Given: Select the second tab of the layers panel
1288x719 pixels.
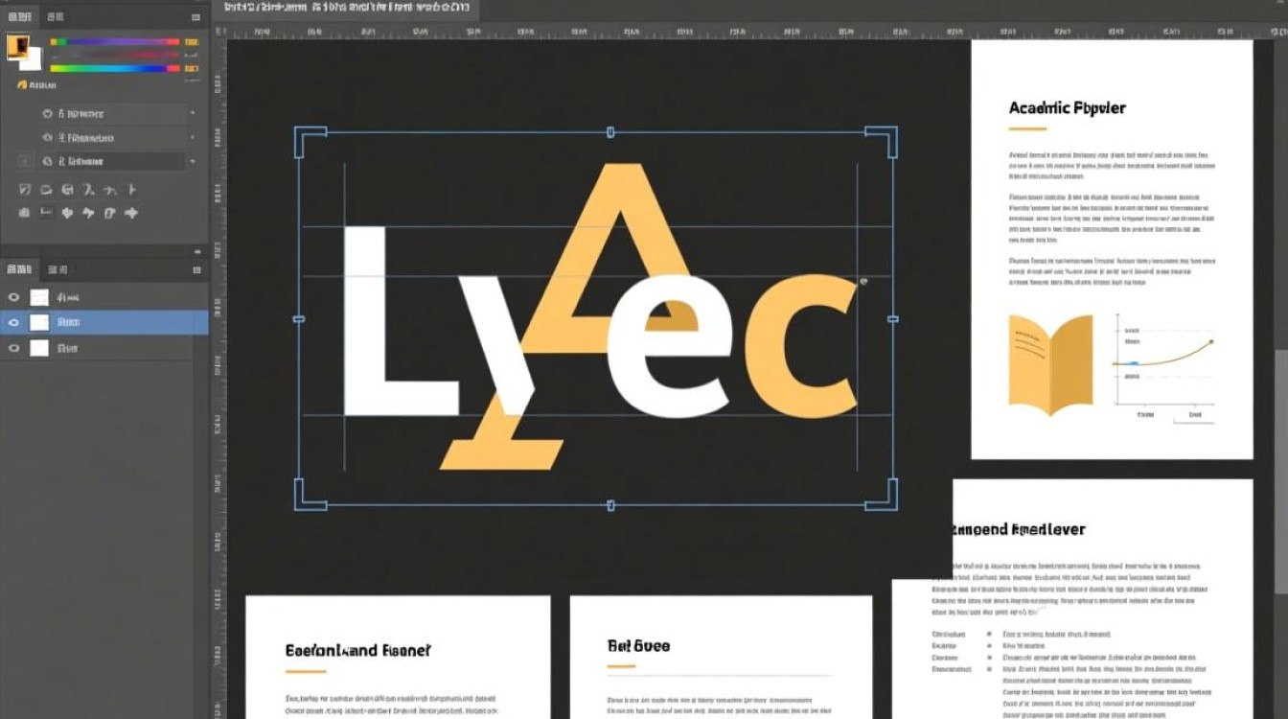Looking at the screenshot, I should pos(57,269).
